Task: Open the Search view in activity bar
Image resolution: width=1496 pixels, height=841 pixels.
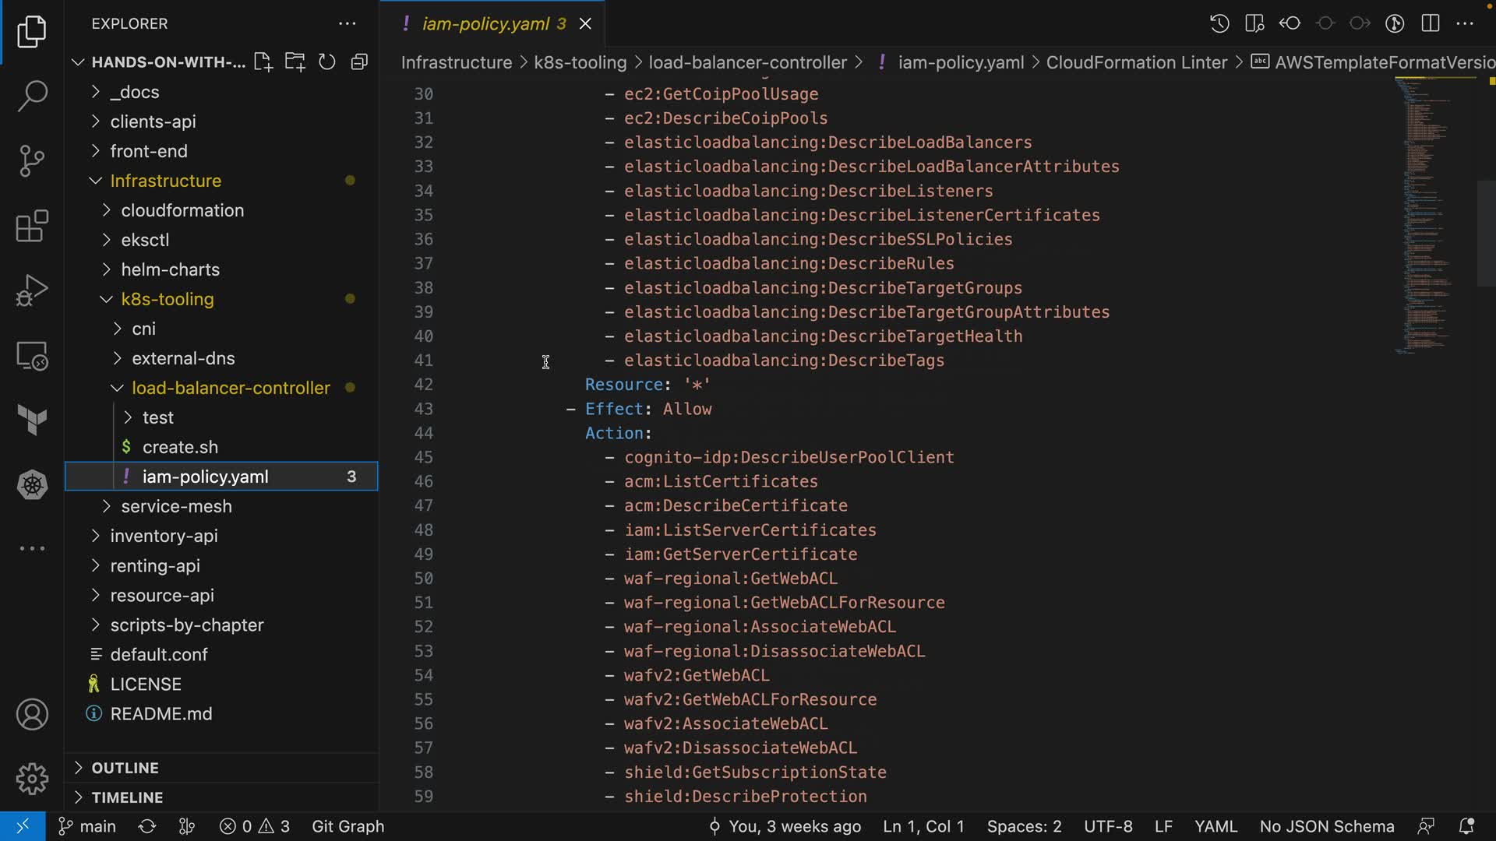Action: [32, 96]
